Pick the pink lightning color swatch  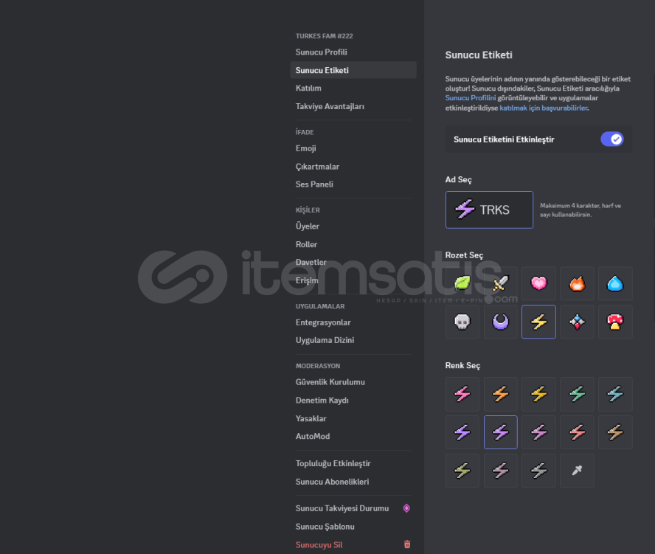click(x=462, y=394)
